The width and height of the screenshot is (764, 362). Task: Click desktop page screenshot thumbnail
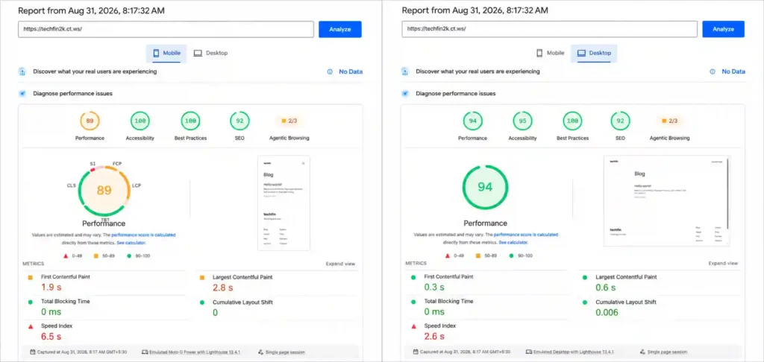667,201
